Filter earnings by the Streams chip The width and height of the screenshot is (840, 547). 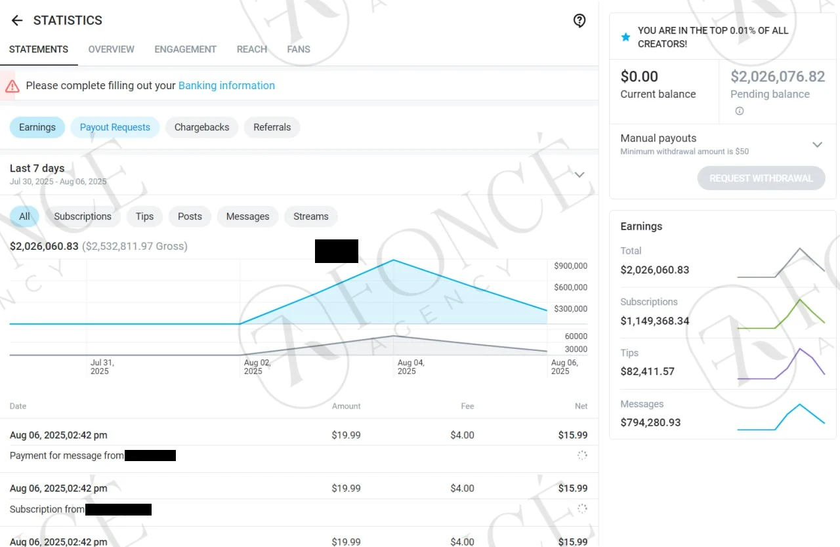click(311, 216)
